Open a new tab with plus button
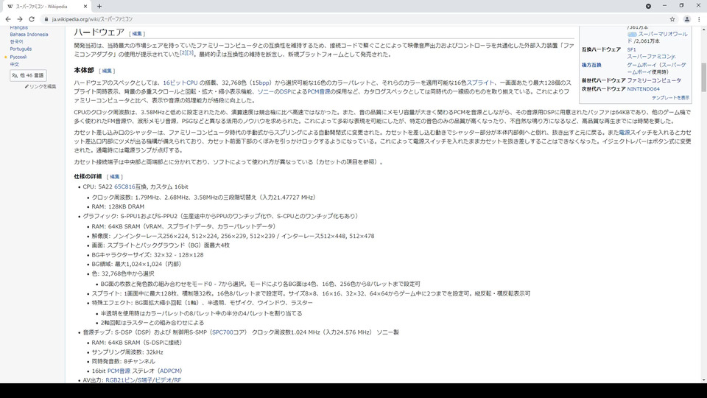Image resolution: width=707 pixels, height=398 pixels. click(99, 7)
